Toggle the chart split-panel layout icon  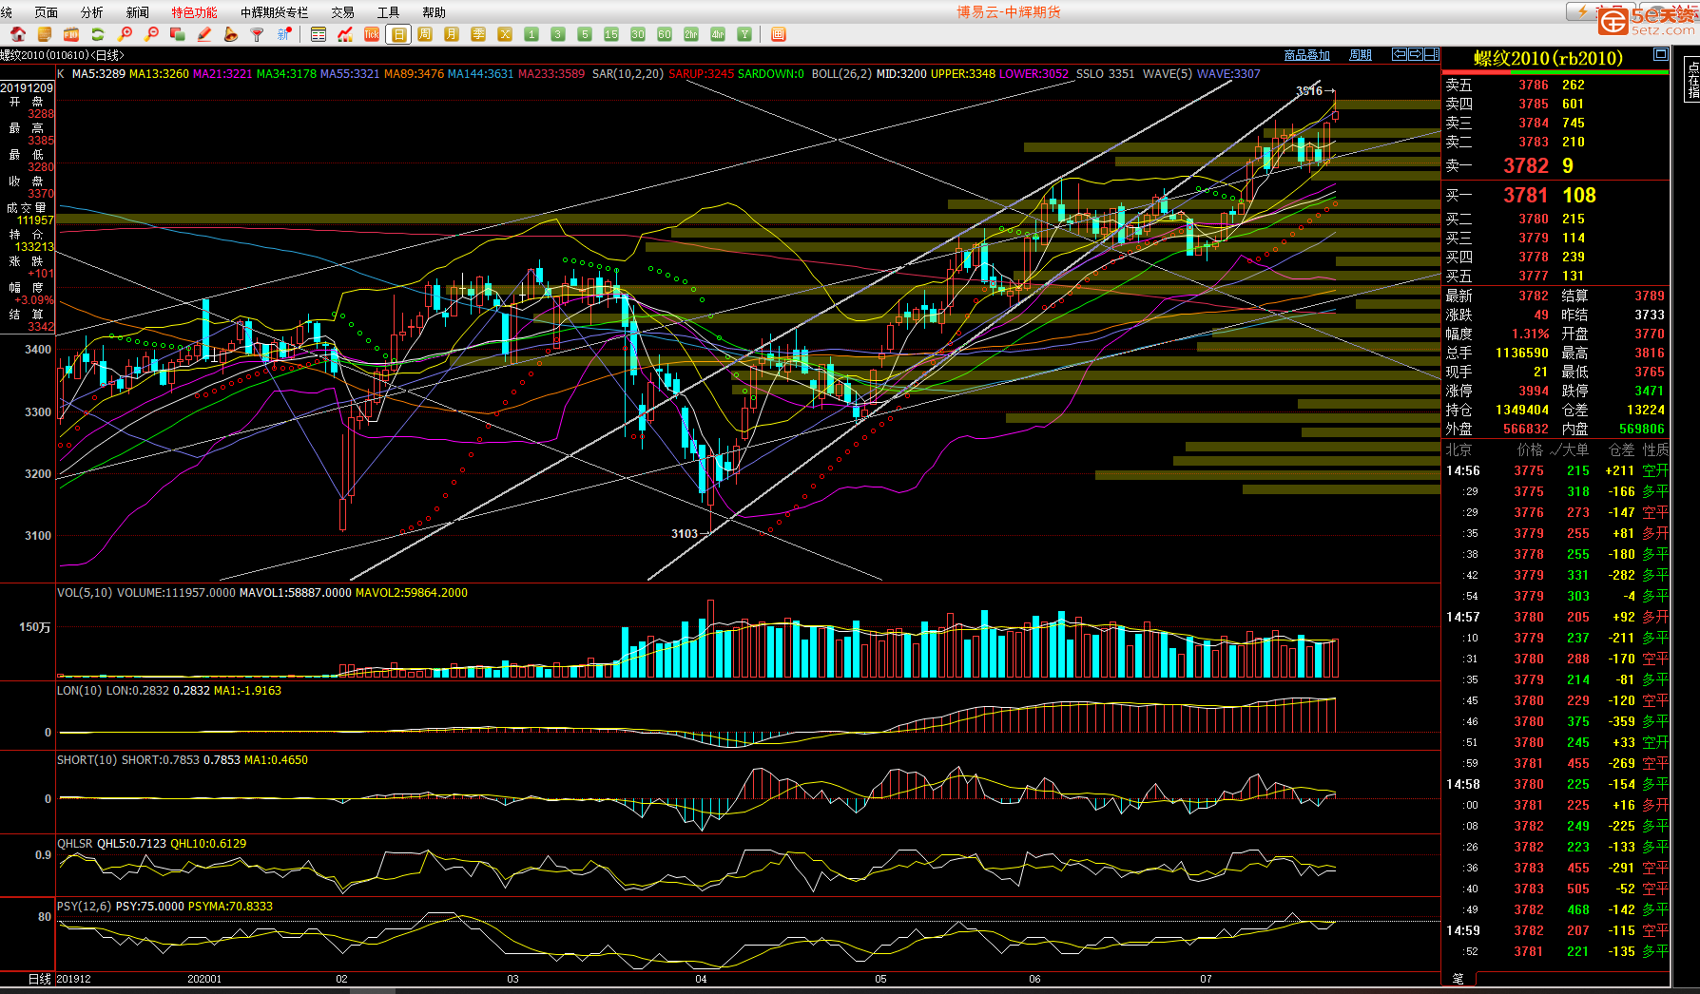tap(1432, 54)
